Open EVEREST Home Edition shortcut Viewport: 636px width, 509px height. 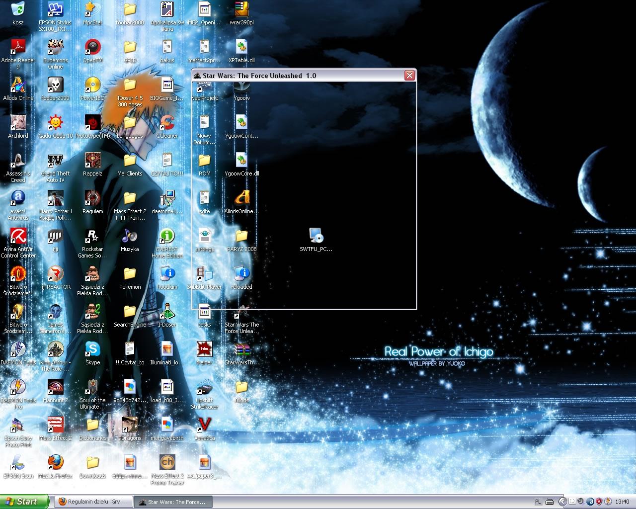tap(167, 243)
